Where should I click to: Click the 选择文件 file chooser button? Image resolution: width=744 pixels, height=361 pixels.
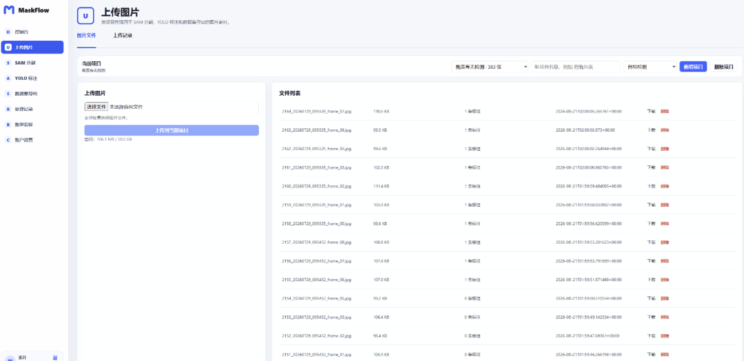[96, 107]
